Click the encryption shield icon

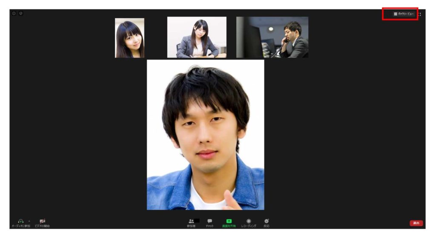tap(21, 14)
